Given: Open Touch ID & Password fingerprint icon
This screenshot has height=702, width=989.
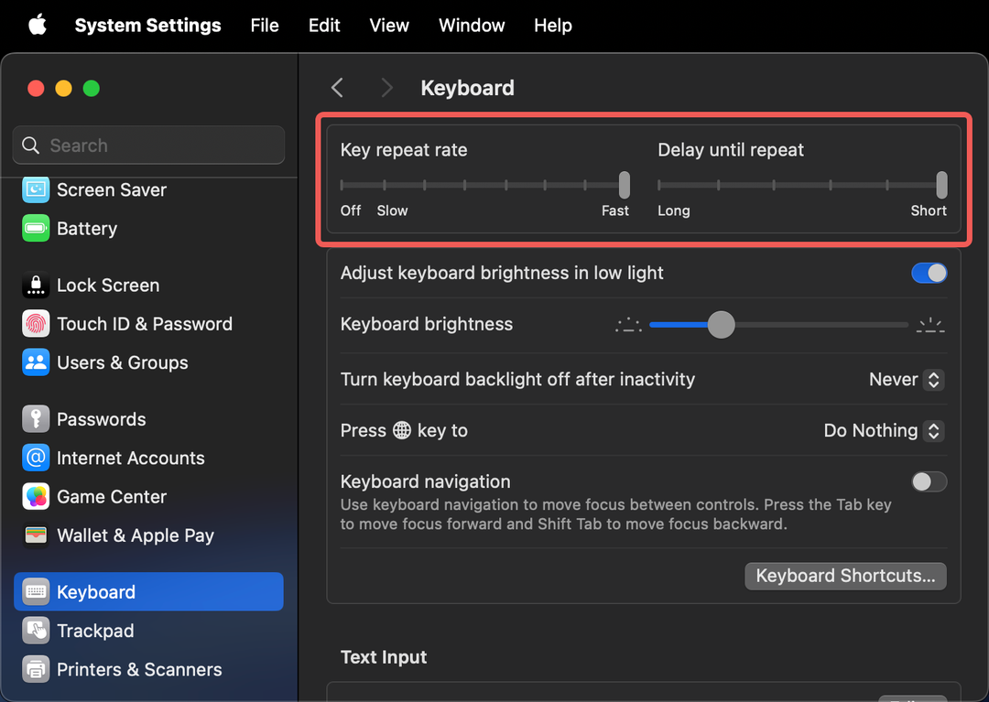Looking at the screenshot, I should coord(36,324).
